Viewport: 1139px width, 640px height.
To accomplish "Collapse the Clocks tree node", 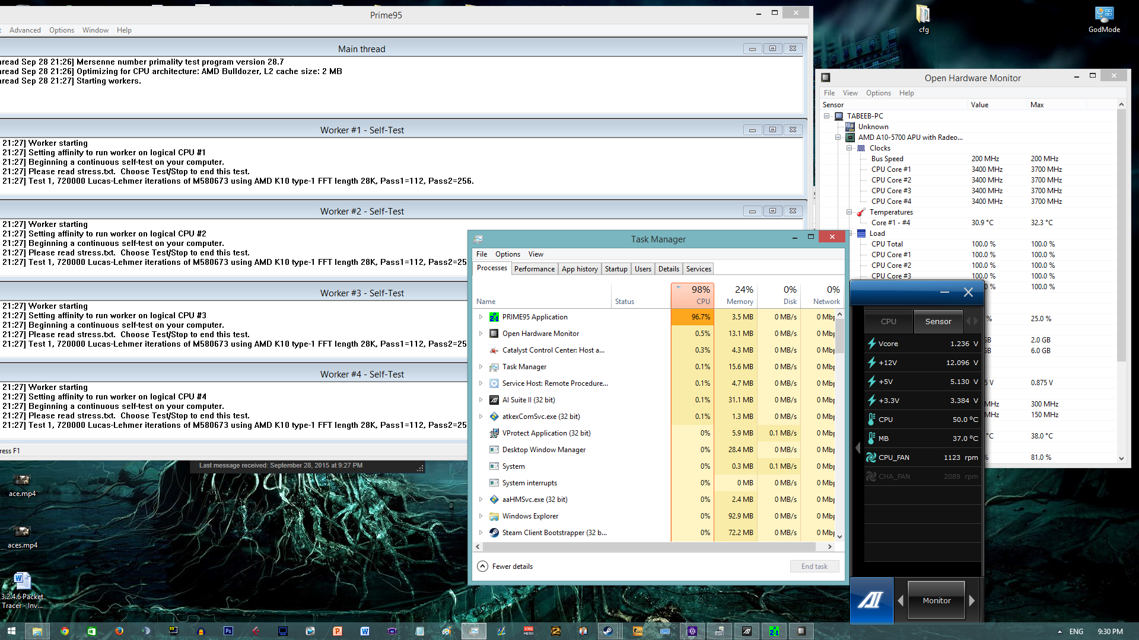I will click(x=849, y=148).
